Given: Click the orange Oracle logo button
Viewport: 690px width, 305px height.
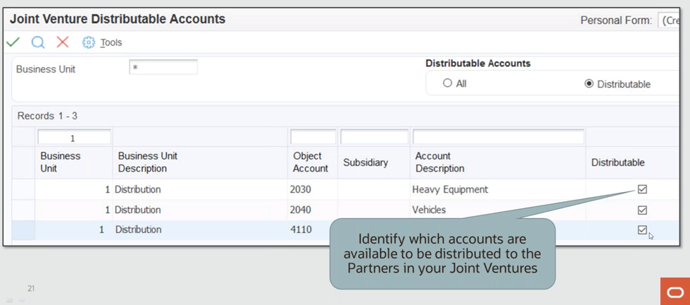Looking at the screenshot, I should [675, 291].
